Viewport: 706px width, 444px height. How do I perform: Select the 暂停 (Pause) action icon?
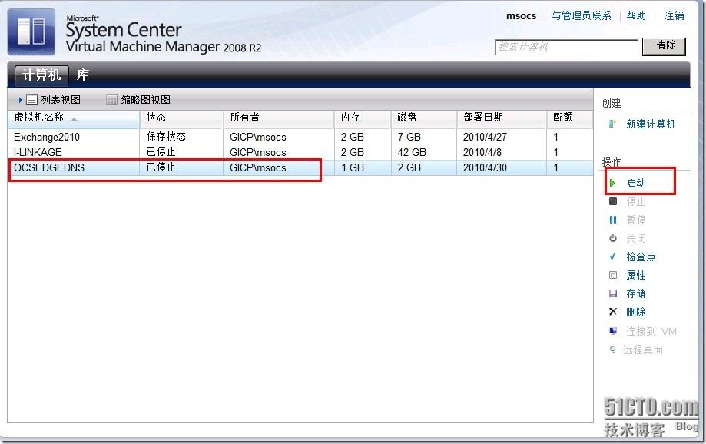tap(612, 220)
